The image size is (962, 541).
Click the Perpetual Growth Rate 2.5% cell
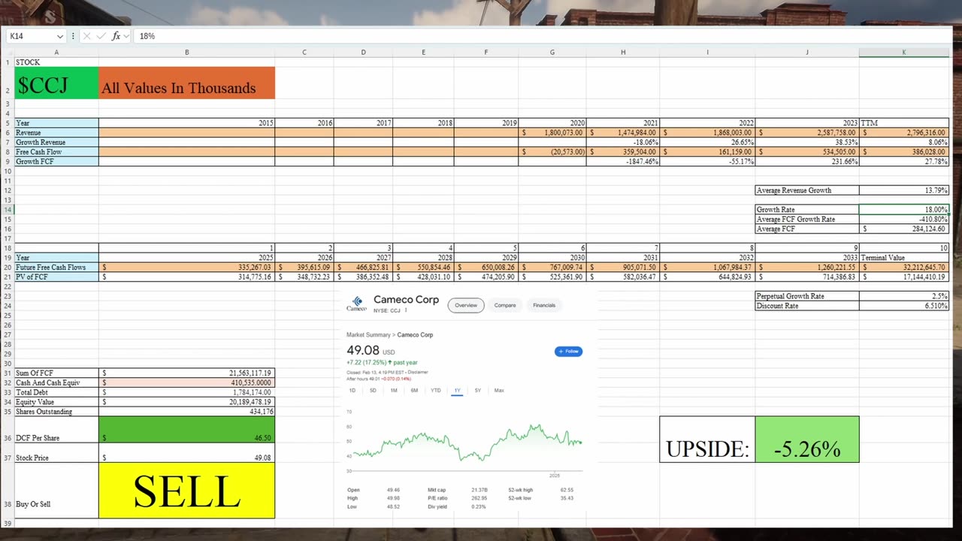[904, 296]
